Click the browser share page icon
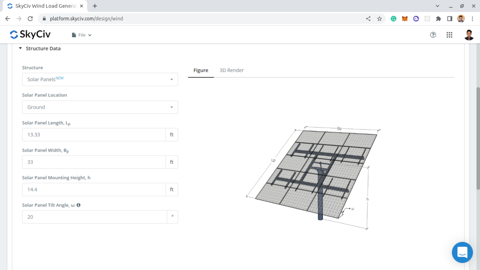This screenshot has height=270, width=480. 368,18
